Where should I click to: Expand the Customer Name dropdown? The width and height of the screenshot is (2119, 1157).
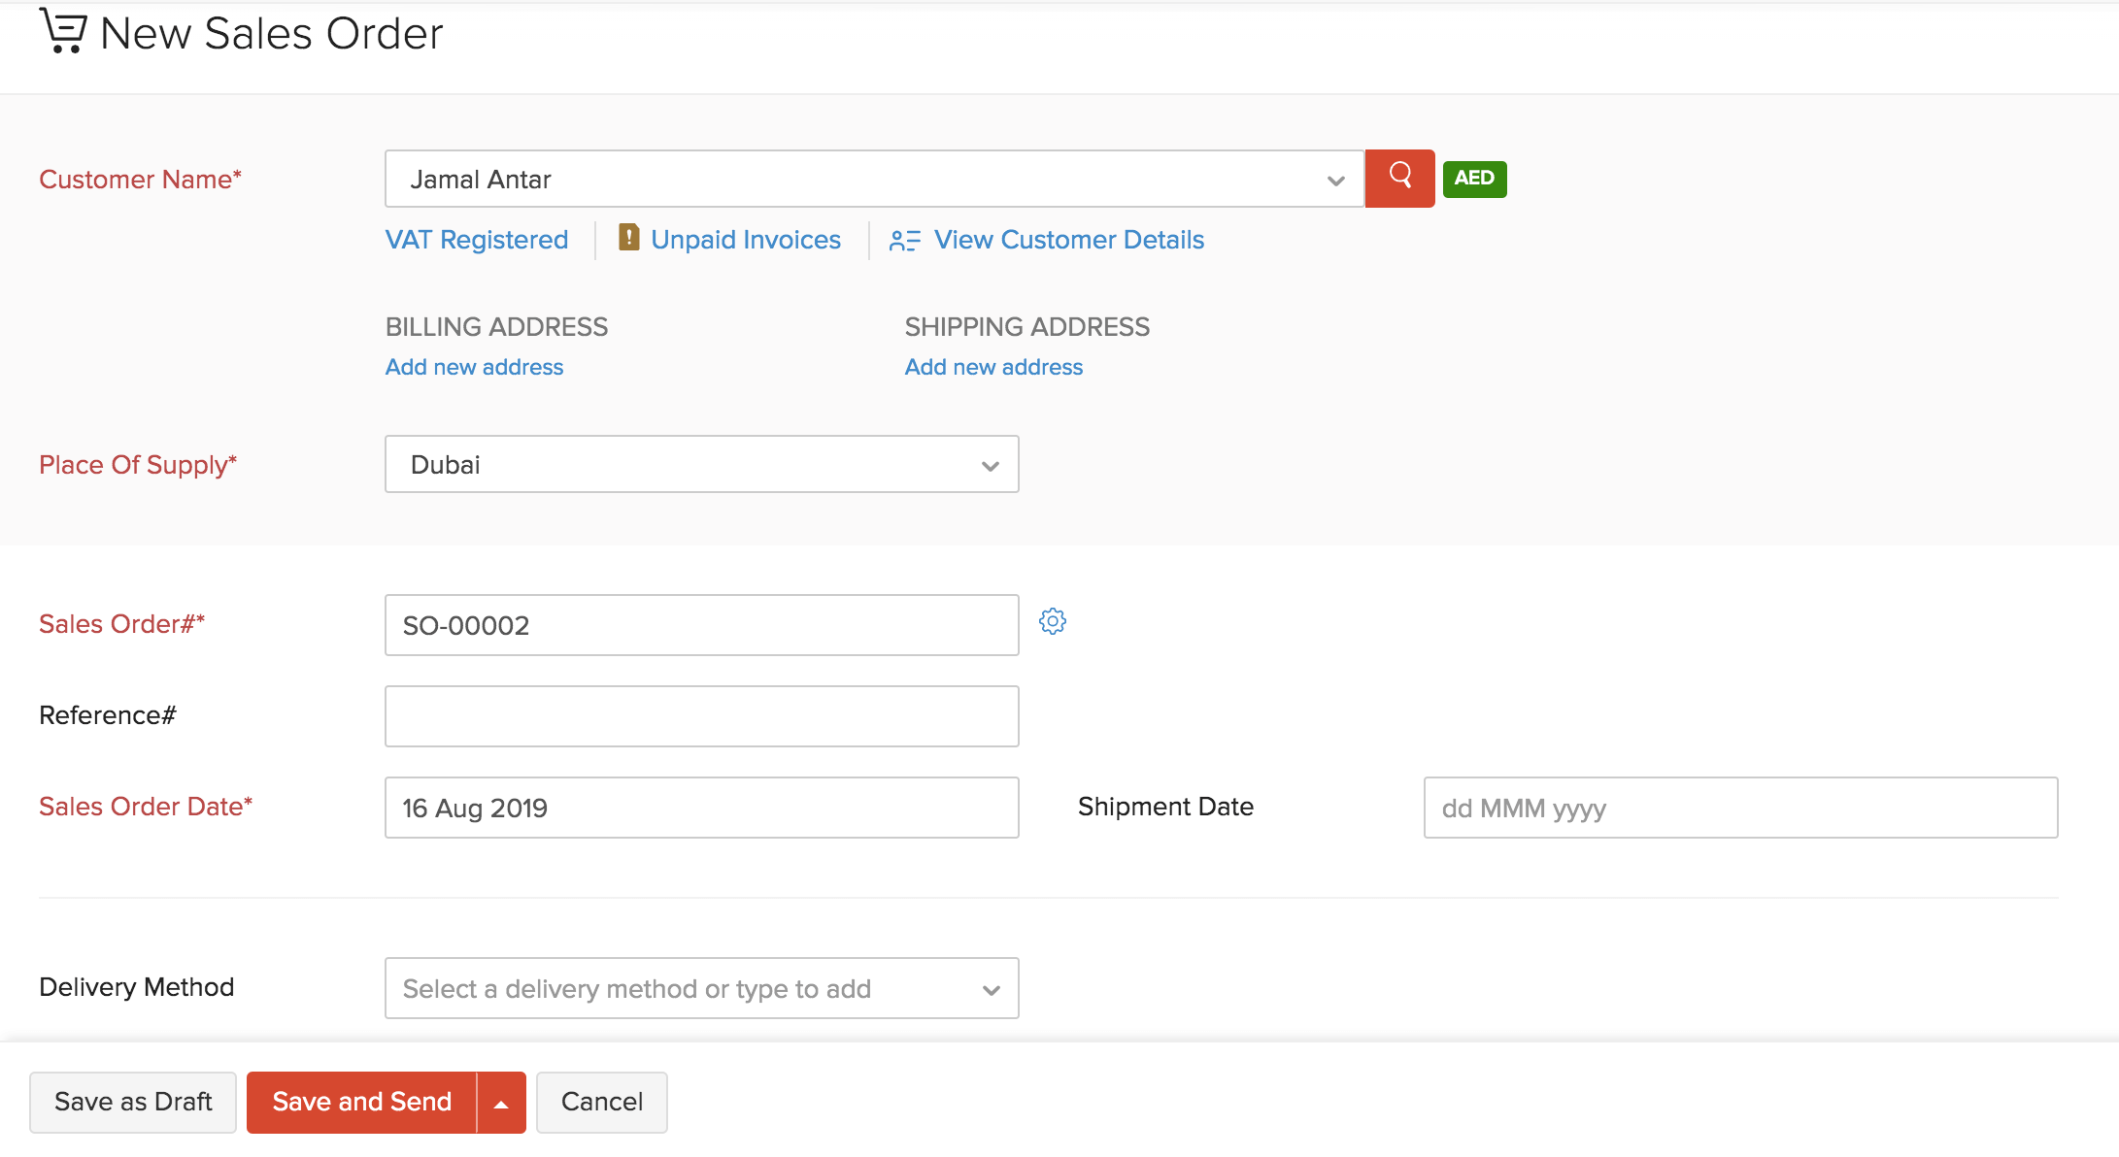(x=1335, y=181)
